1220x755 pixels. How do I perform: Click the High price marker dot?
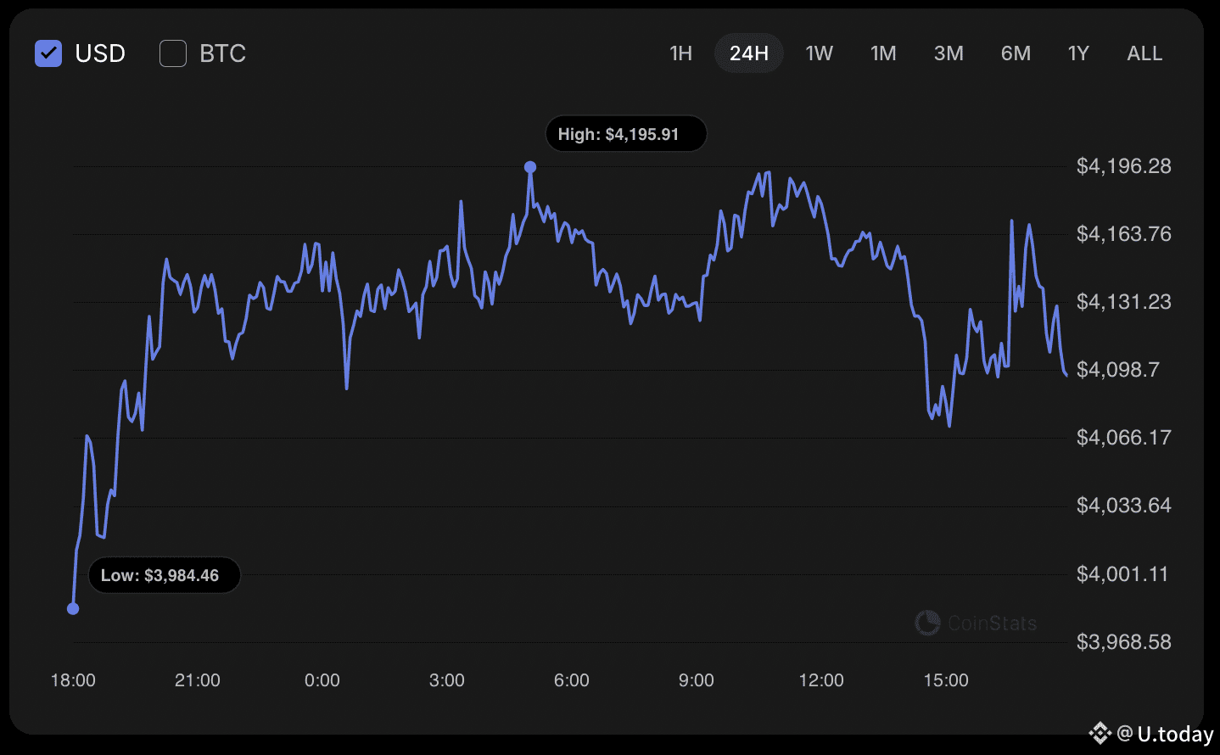coord(530,167)
